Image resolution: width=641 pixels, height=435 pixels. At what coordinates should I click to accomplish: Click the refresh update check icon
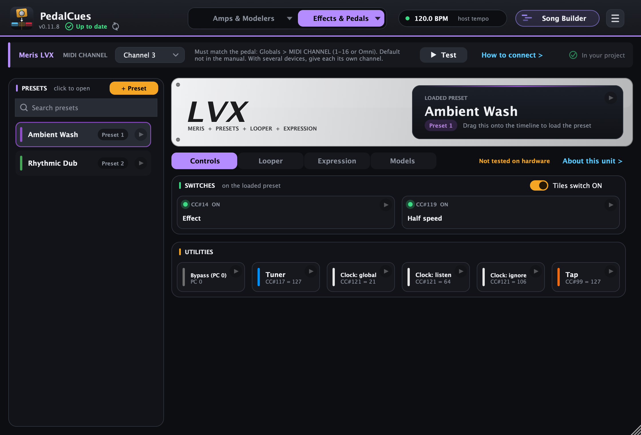click(x=116, y=26)
